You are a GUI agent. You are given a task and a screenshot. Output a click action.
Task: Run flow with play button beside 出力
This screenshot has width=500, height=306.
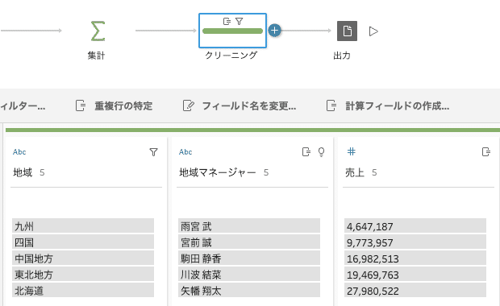[373, 31]
